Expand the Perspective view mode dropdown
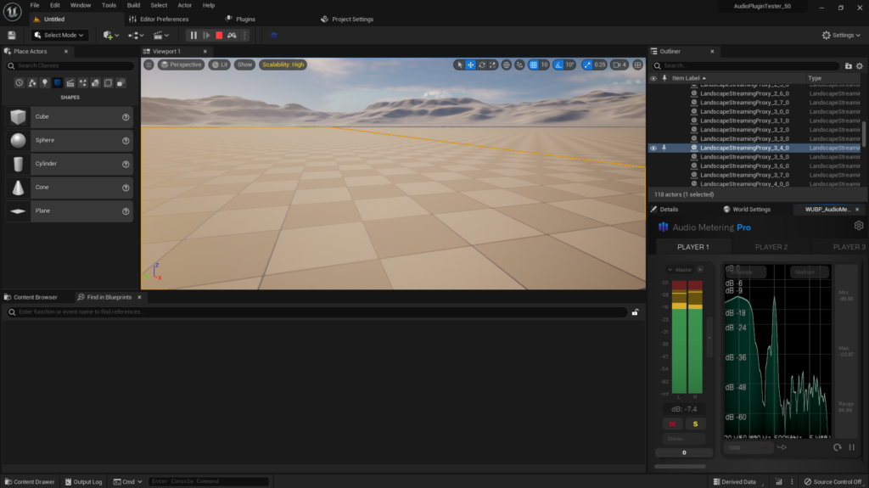 point(181,65)
